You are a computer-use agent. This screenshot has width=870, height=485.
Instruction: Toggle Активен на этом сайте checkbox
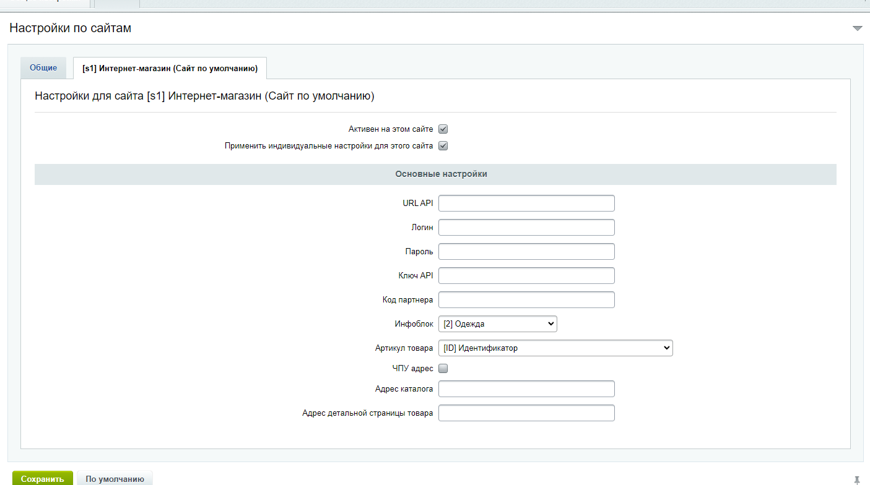point(443,129)
